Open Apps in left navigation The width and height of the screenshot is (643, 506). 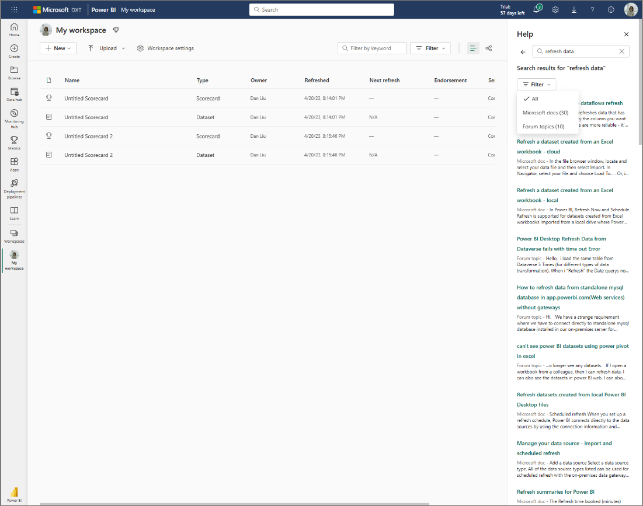pyautogui.click(x=14, y=165)
